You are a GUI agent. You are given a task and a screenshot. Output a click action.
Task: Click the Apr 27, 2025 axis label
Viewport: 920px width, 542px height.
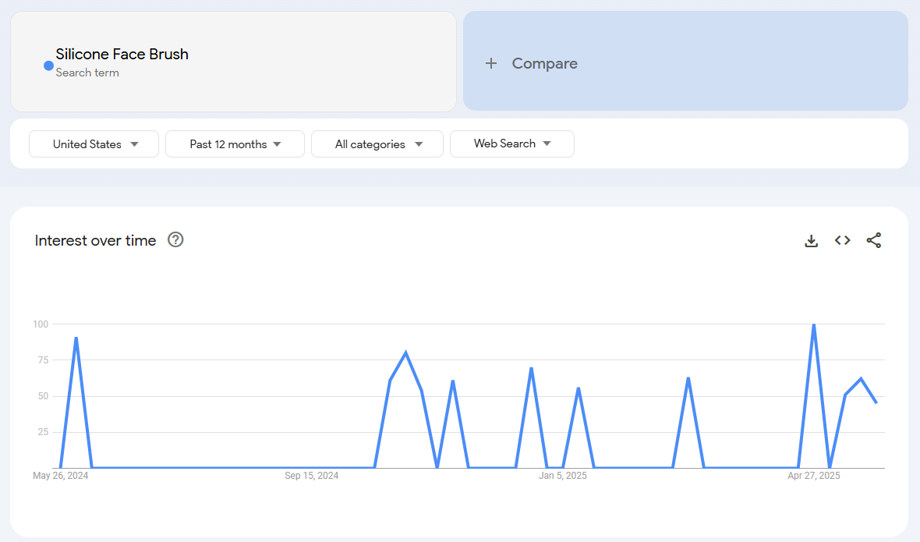(x=813, y=476)
